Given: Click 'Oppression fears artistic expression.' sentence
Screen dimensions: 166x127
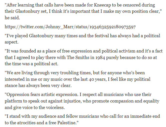Looking at the screenshot, I should pos(42,94).
